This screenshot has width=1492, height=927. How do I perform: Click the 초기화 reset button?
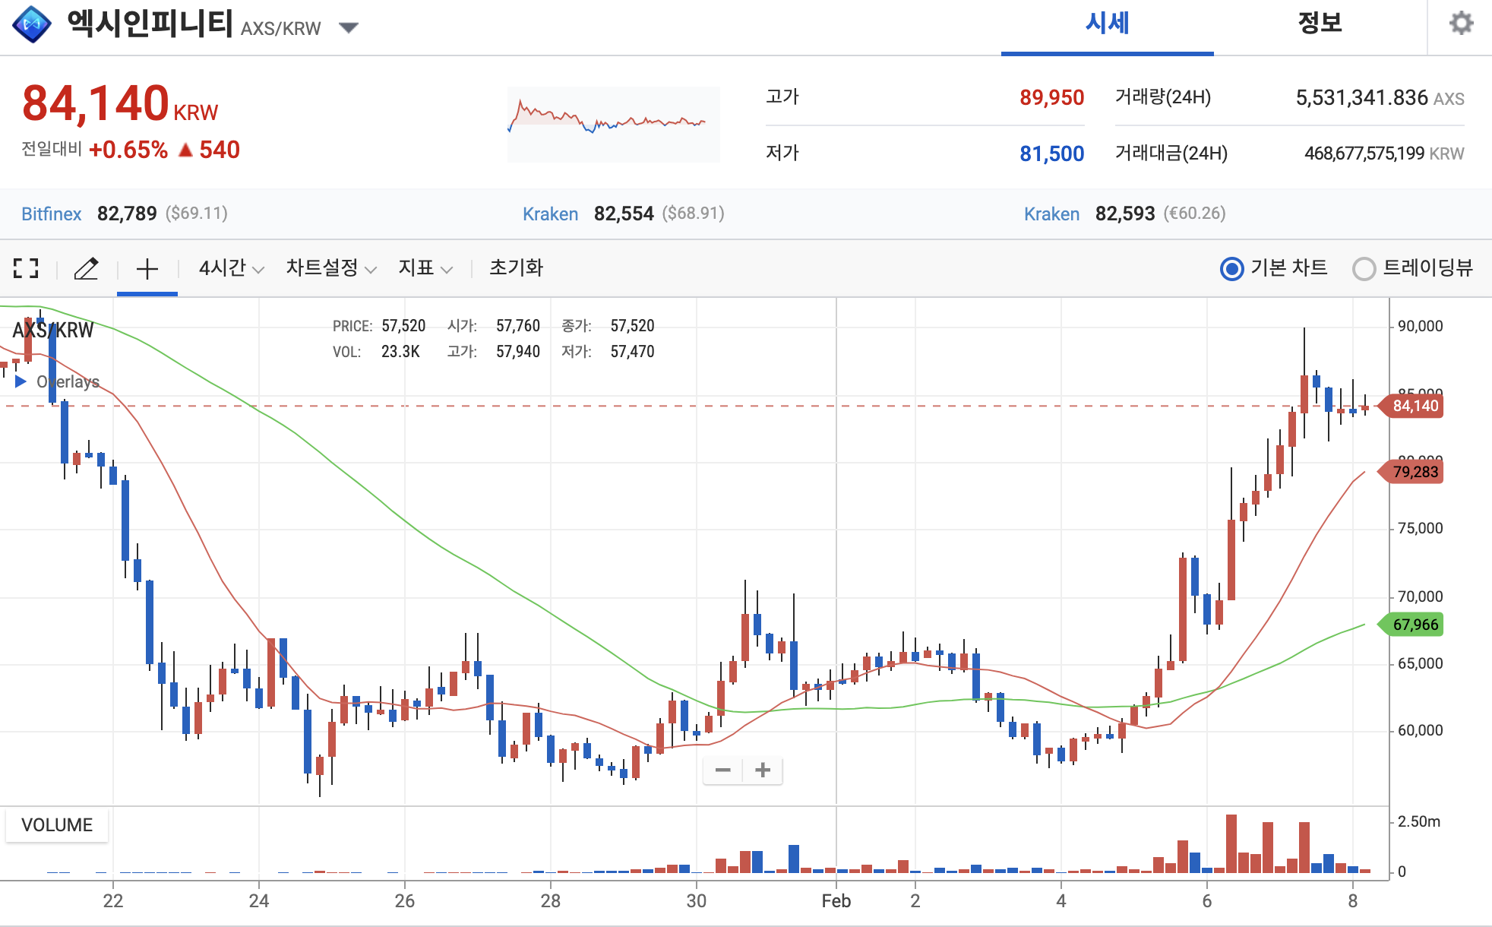coord(516,268)
